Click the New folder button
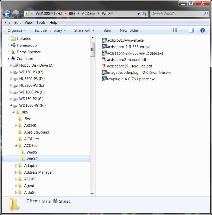Screen dimensions: 212x215 (129, 30)
